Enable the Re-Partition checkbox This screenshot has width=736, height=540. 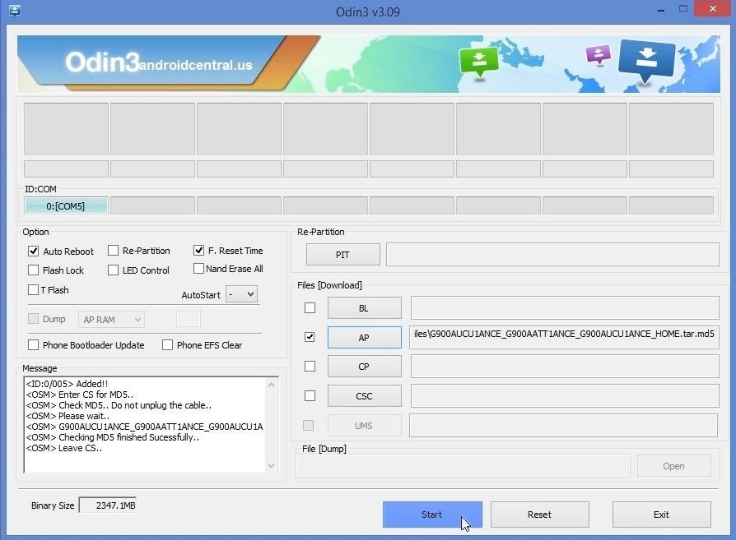[x=113, y=251]
